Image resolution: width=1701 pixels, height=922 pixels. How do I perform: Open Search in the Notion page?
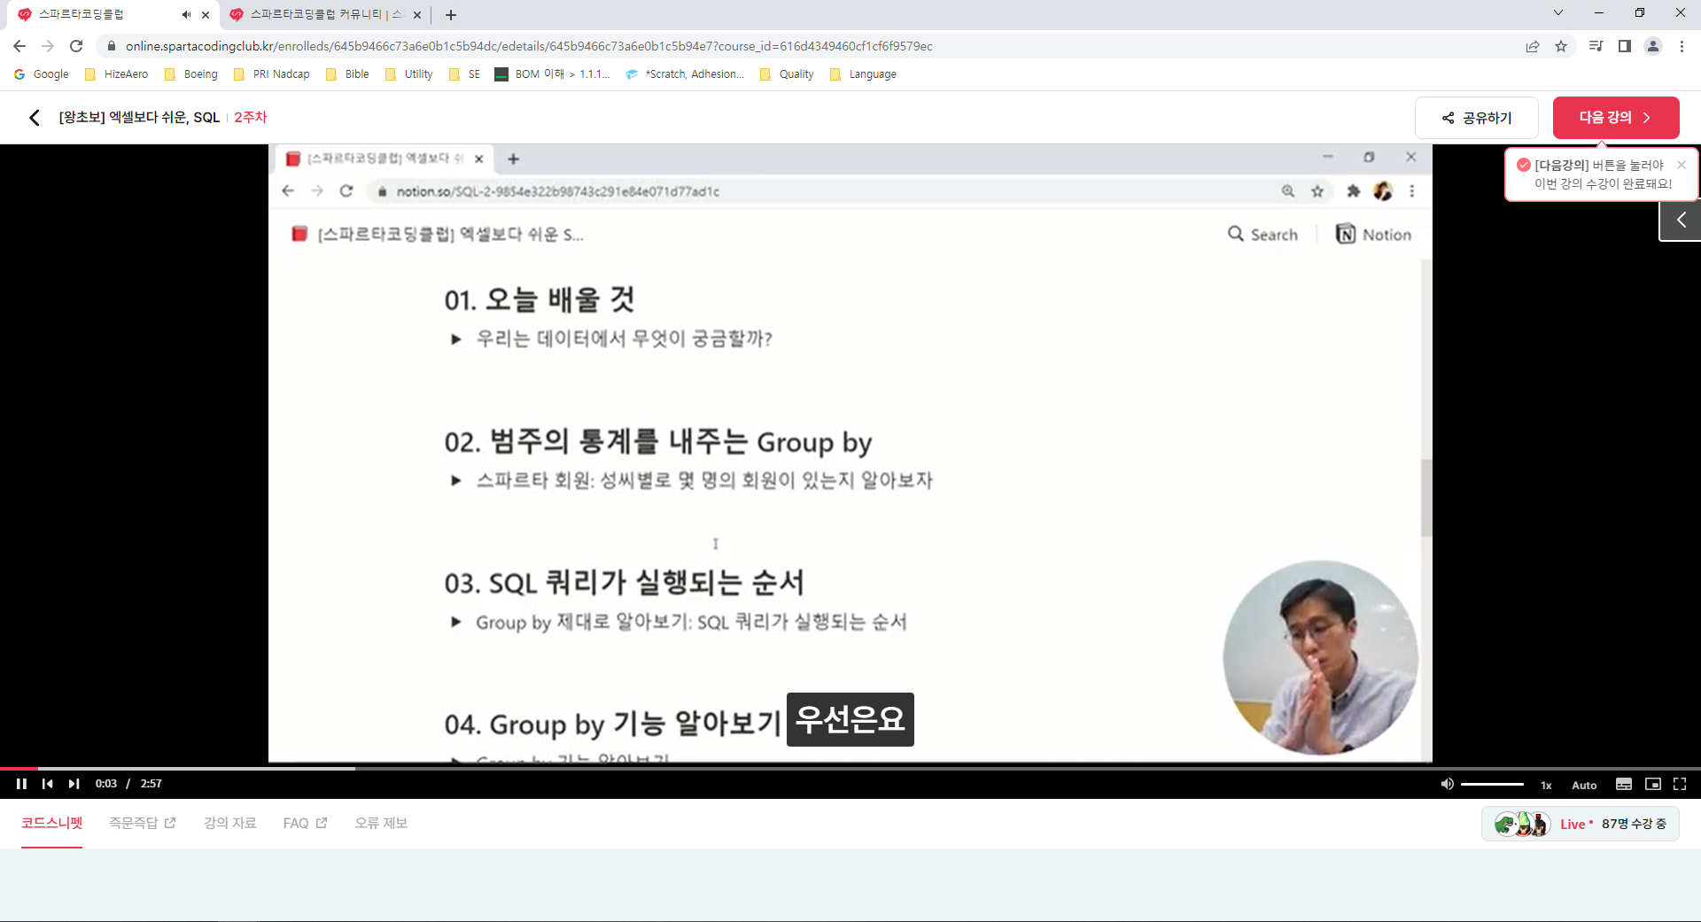(x=1263, y=234)
